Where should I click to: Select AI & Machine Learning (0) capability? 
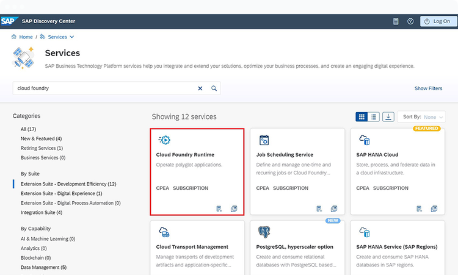pyautogui.click(x=48, y=239)
